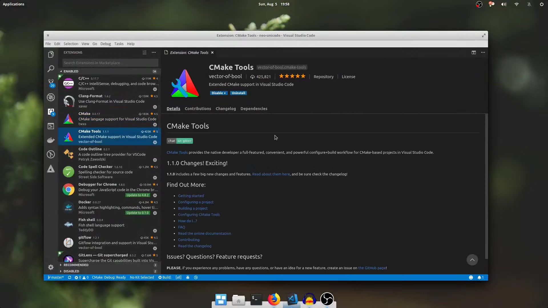Close the Extension: CMake Tools tab

[x=212, y=52]
